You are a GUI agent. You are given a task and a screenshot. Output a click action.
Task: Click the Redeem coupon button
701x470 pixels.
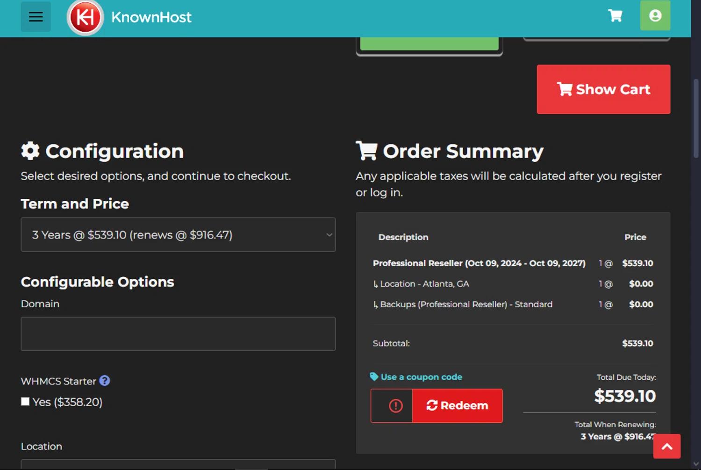coord(458,405)
